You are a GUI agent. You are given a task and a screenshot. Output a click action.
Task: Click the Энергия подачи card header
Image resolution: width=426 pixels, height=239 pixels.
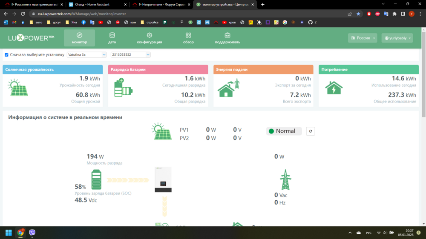point(263,69)
